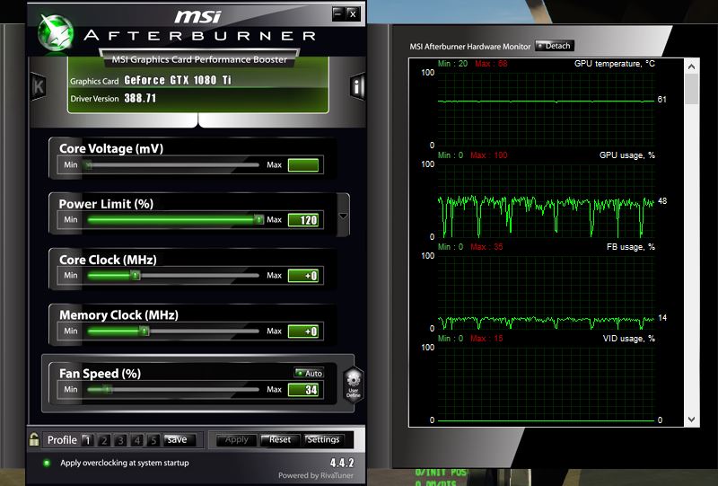718x486 pixels.
Task: Click the Core Clock value field
Action: (x=303, y=276)
